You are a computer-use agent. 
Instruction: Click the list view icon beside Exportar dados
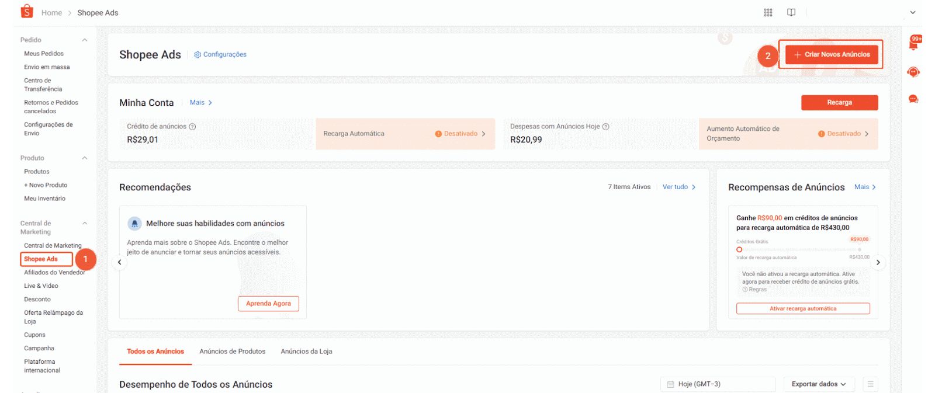click(x=870, y=384)
